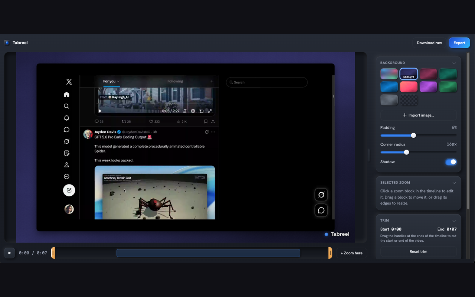Select the transparent checkered background swatch

pos(409,100)
